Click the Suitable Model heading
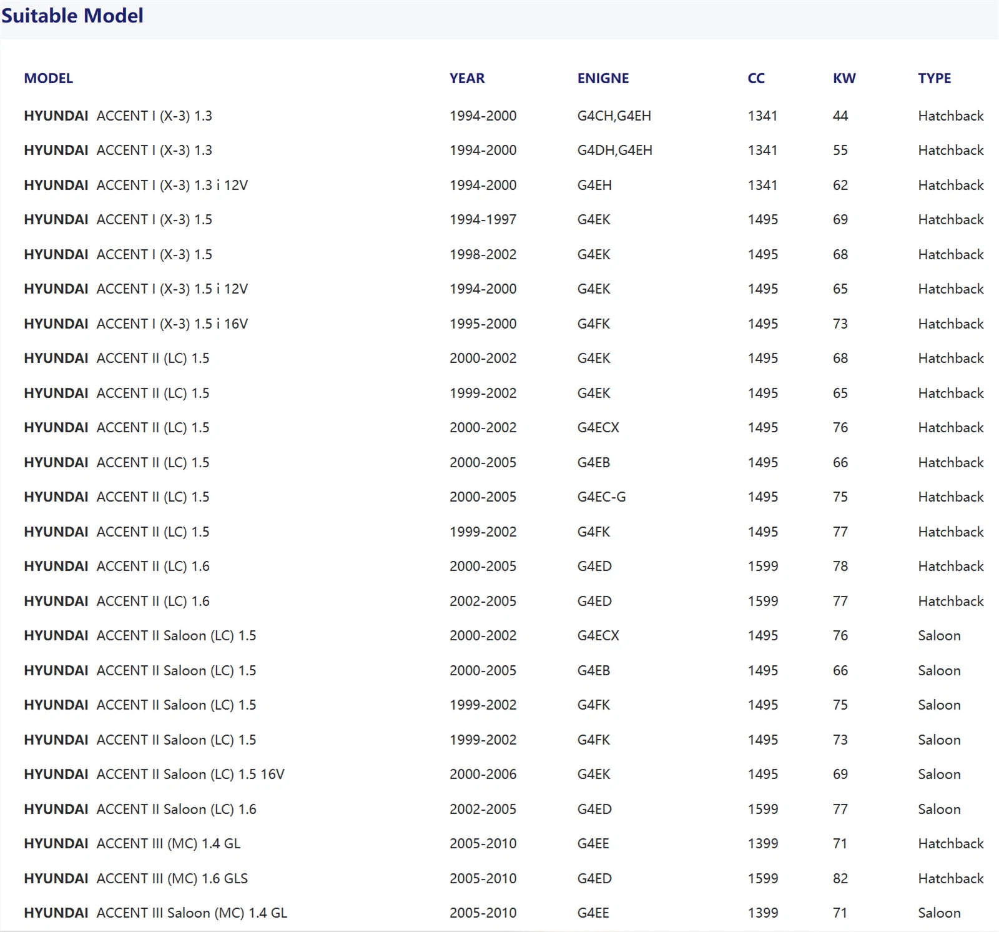Screen dimensions: 999x932 coord(72,15)
